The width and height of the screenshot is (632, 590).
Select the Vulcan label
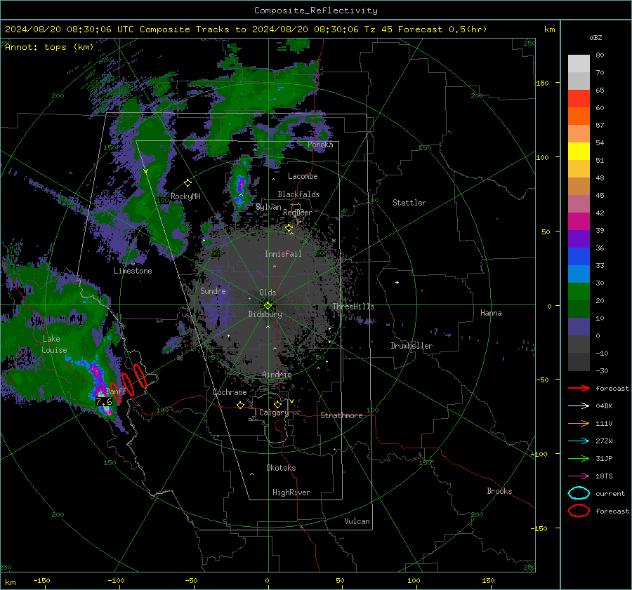[357, 521]
